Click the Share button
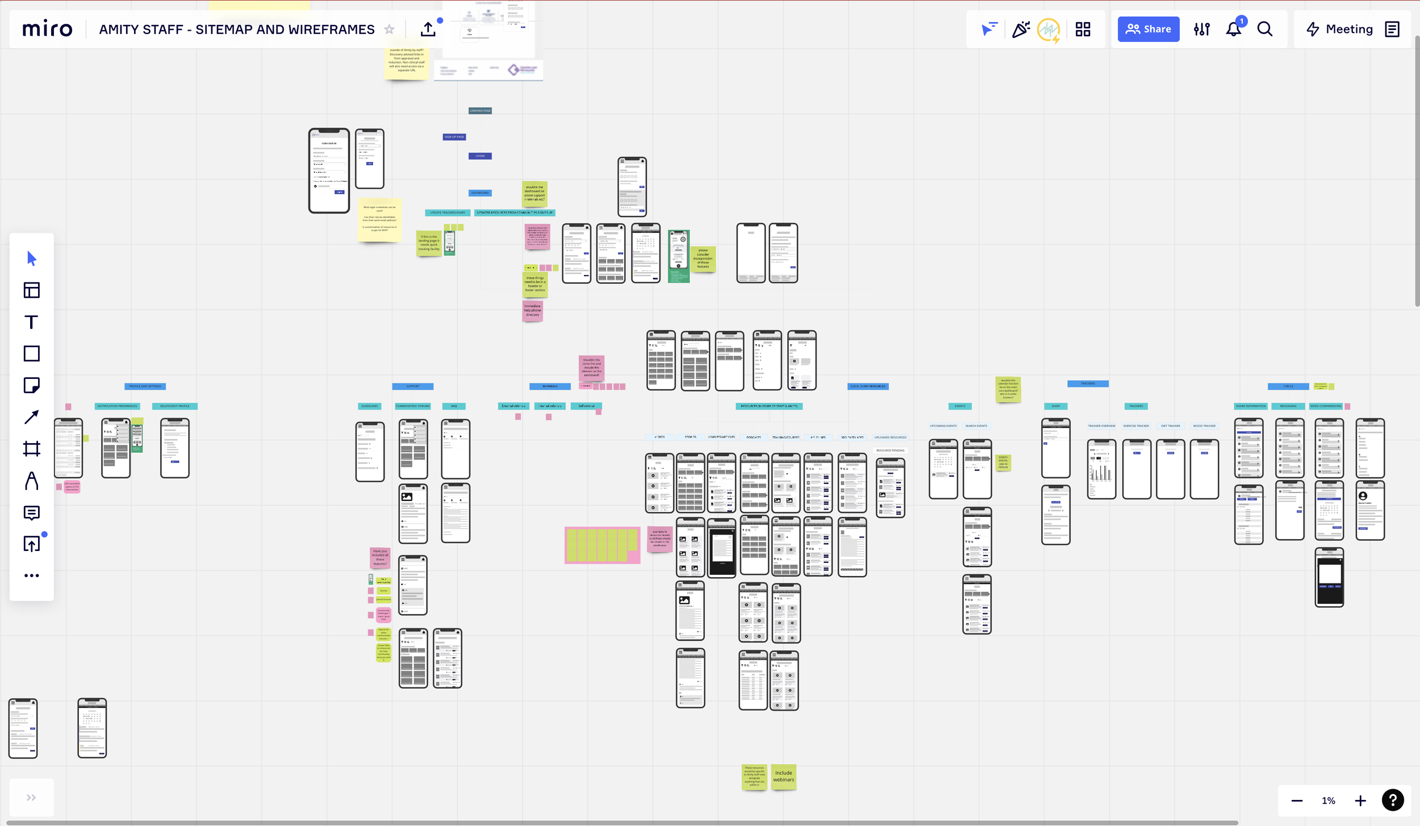Screen dimensions: 1420x826 point(1148,30)
